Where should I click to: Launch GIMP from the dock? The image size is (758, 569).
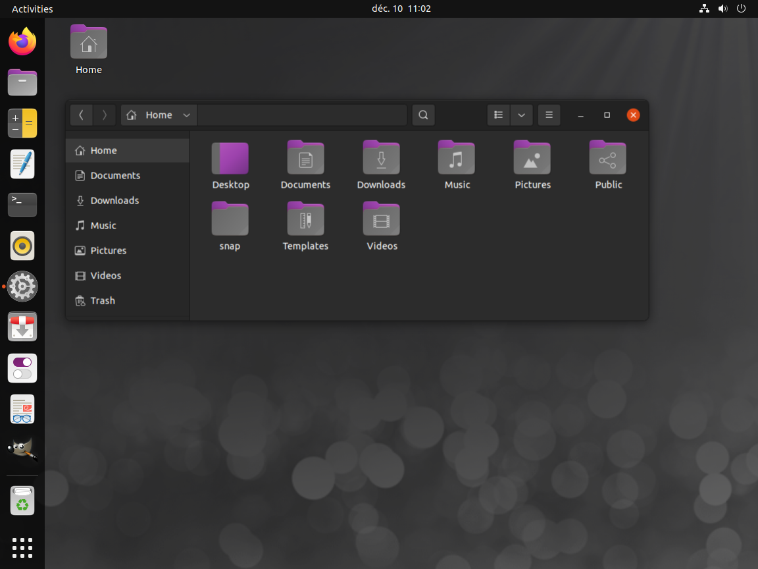point(22,449)
